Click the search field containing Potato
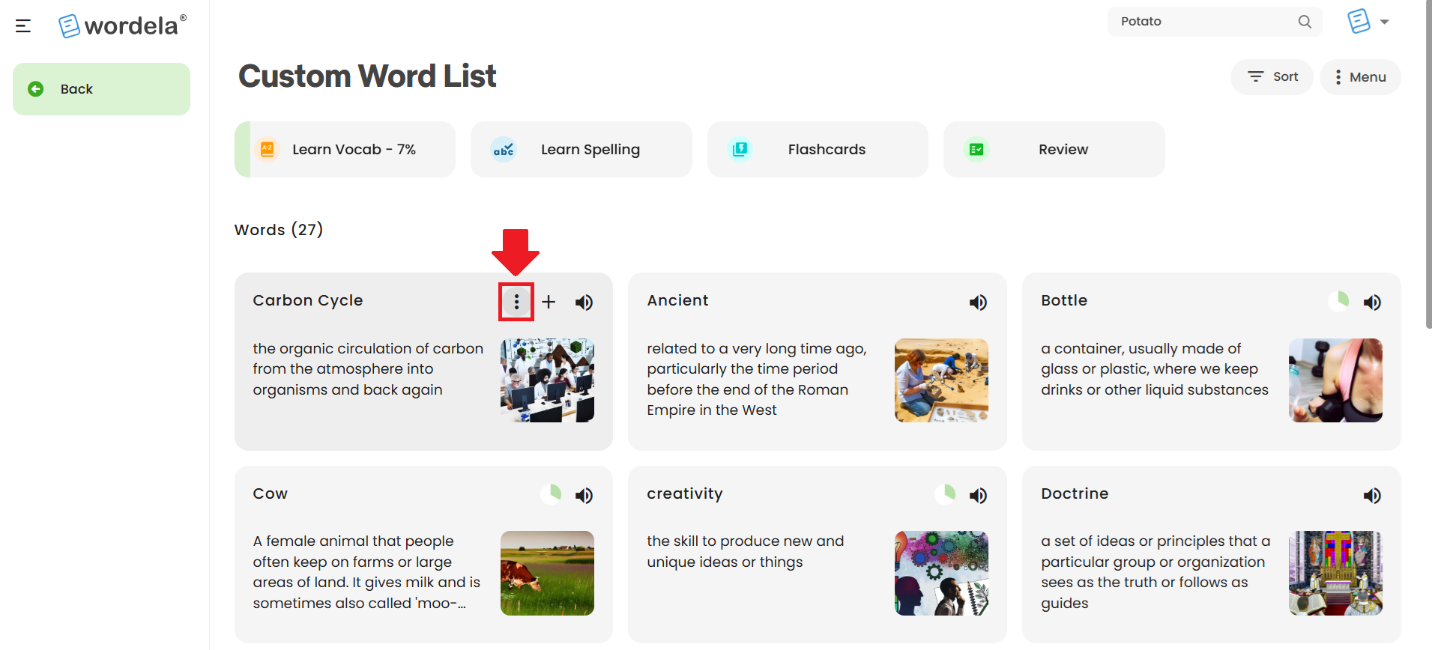Image resolution: width=1432 pixels, height=650 pixels. pos(1214,22)
